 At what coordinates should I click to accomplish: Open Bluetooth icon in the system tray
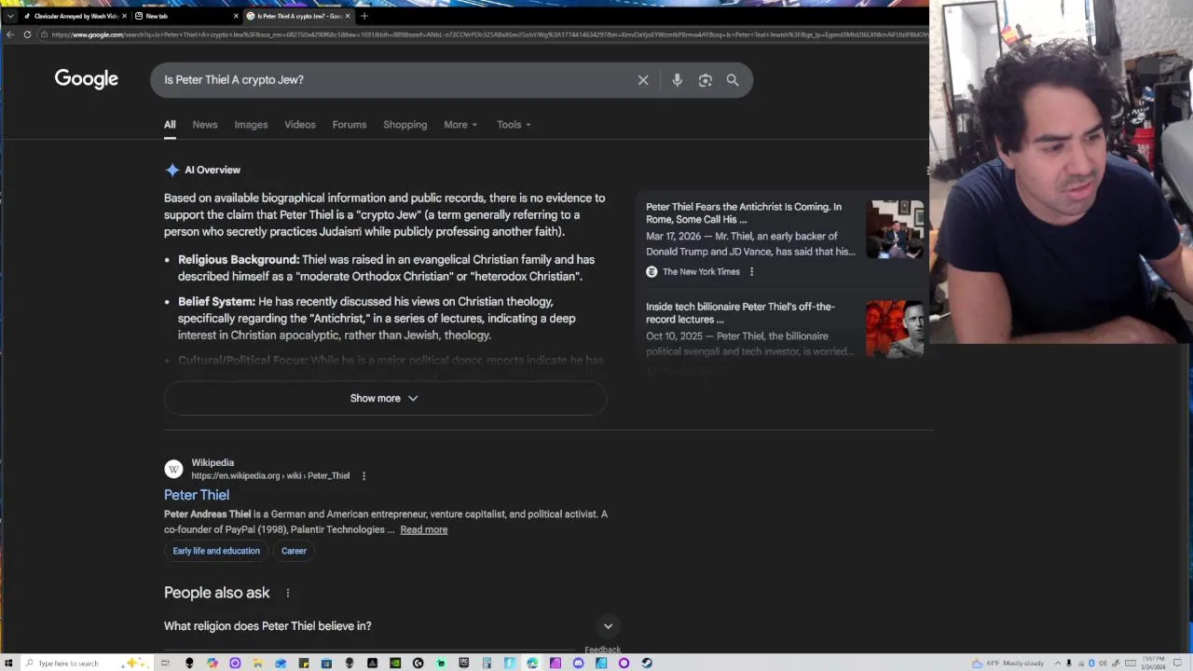coord(1092,663)
